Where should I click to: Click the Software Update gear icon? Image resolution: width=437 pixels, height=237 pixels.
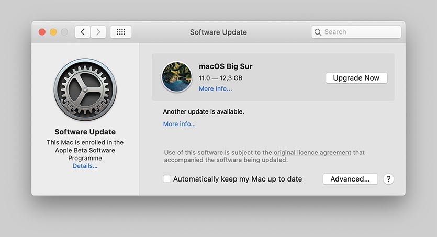(x=85, y=89)
